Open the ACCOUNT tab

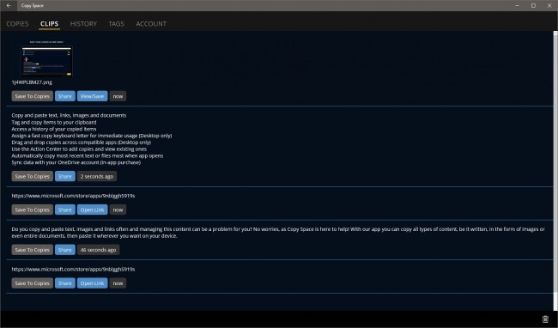(x=151, y=24)
